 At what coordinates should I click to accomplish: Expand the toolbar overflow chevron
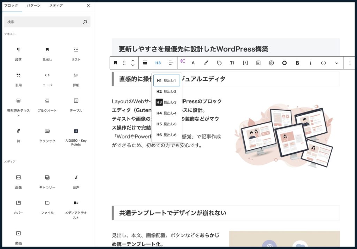(x=336, y=63)
